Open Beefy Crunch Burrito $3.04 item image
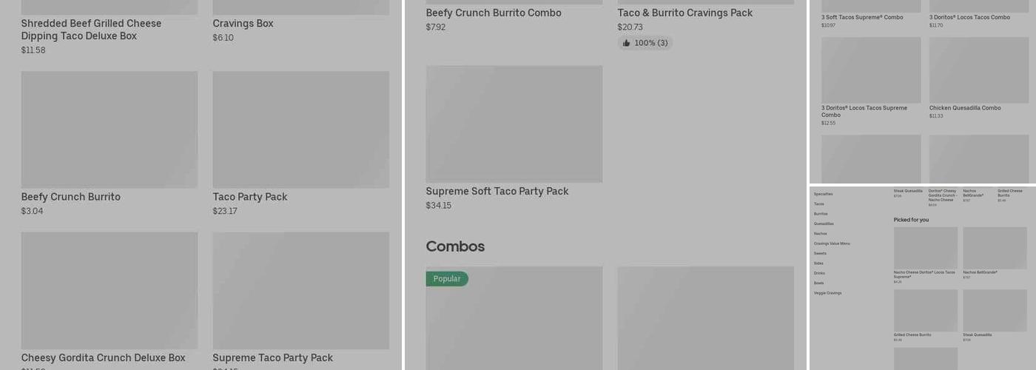1036x370 pixels. click(x=109, y=129)
